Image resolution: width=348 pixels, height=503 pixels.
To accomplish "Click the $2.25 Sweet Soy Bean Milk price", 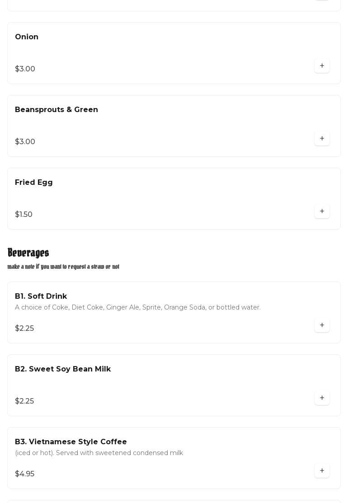I will click(24, 401).
